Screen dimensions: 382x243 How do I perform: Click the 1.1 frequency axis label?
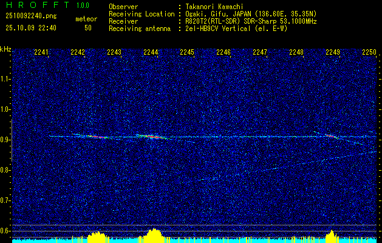coord(5,78)
